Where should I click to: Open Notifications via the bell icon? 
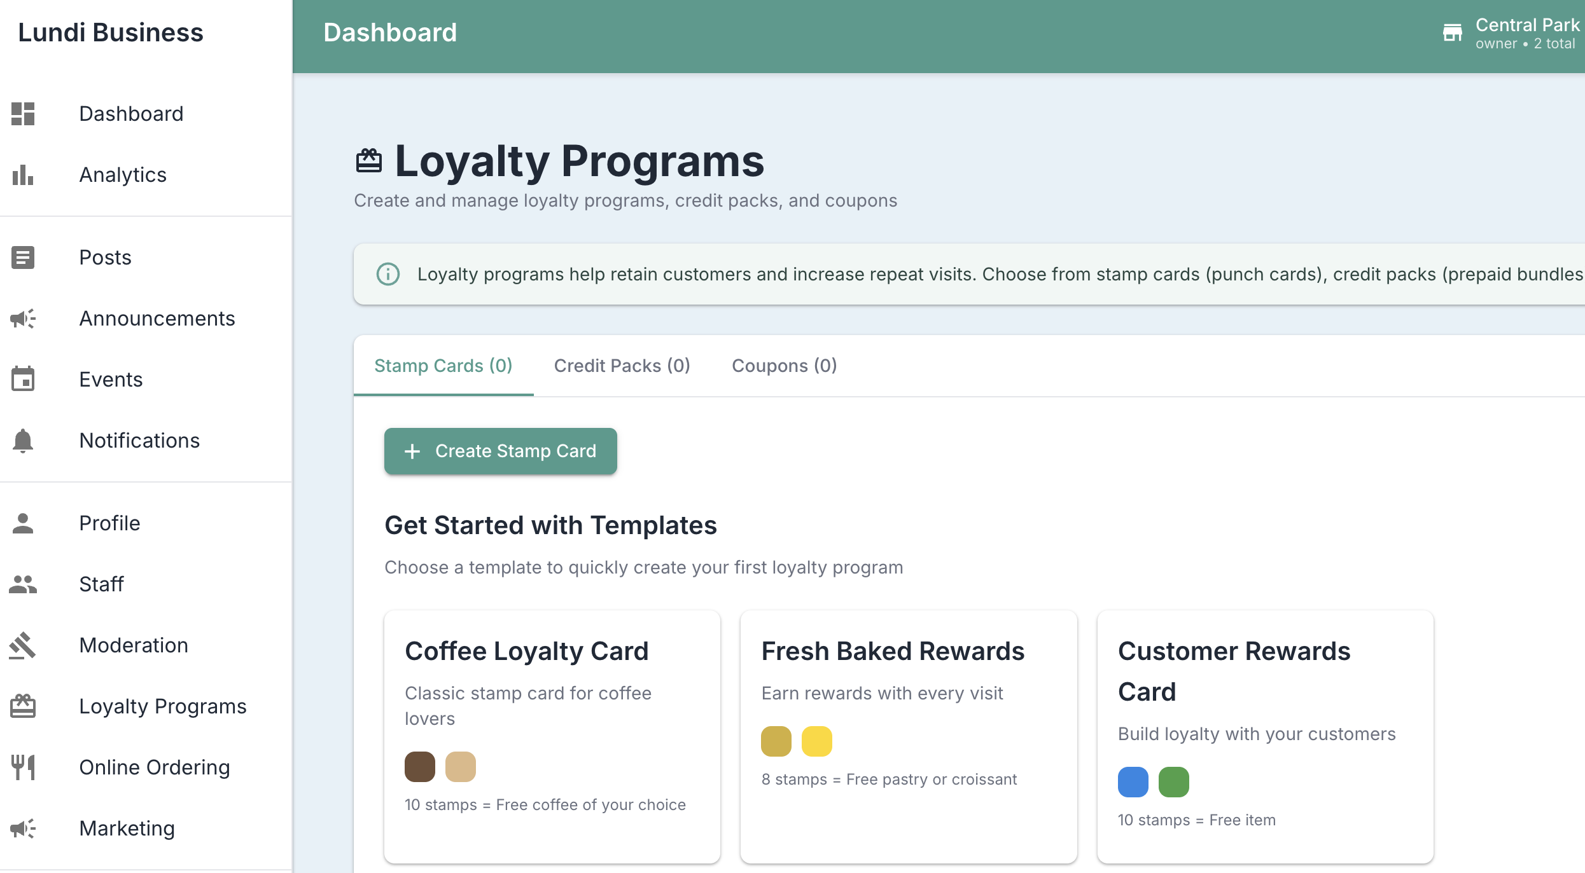tap(22, 441)
